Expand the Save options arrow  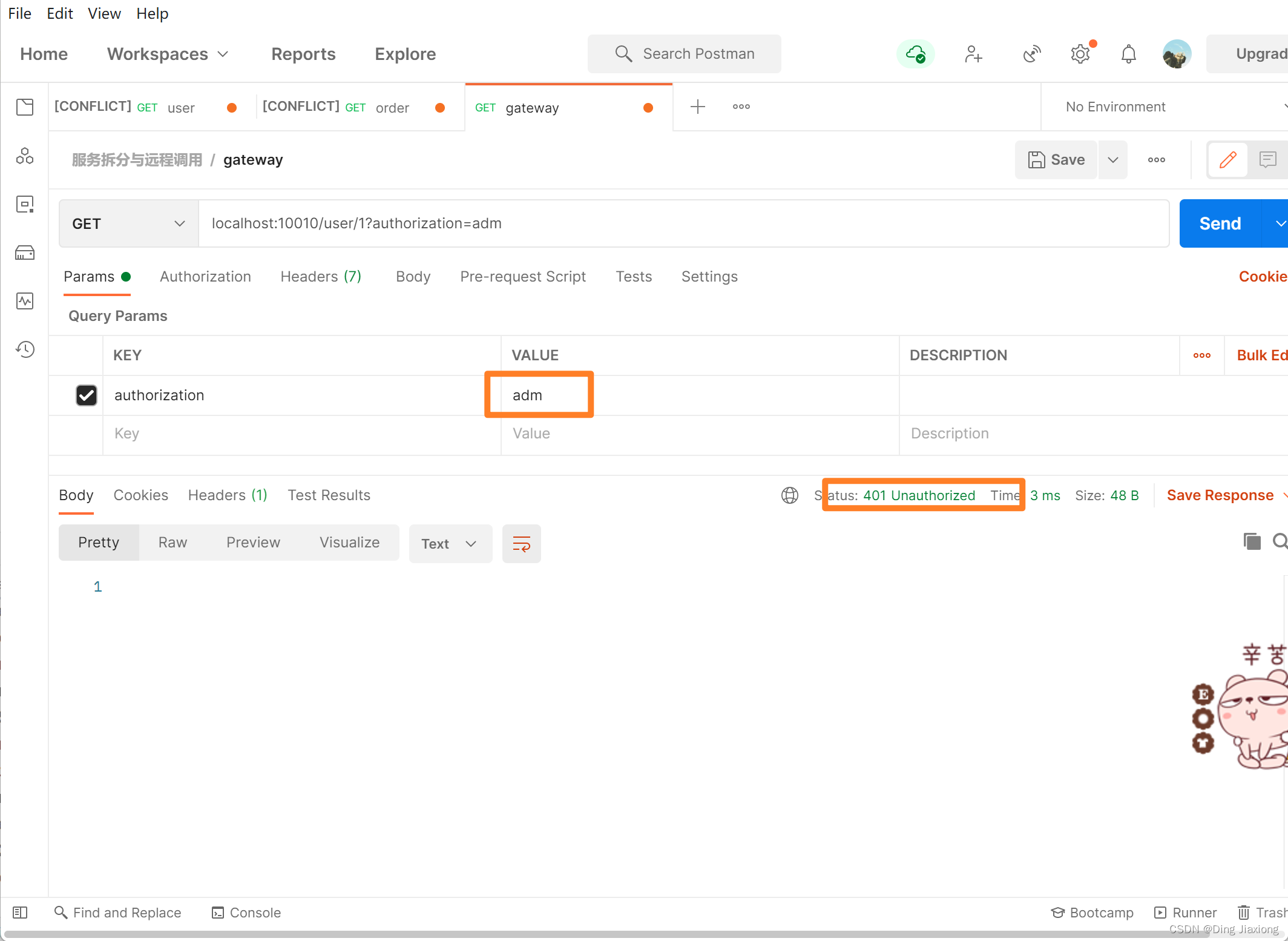click(1113, 160)
